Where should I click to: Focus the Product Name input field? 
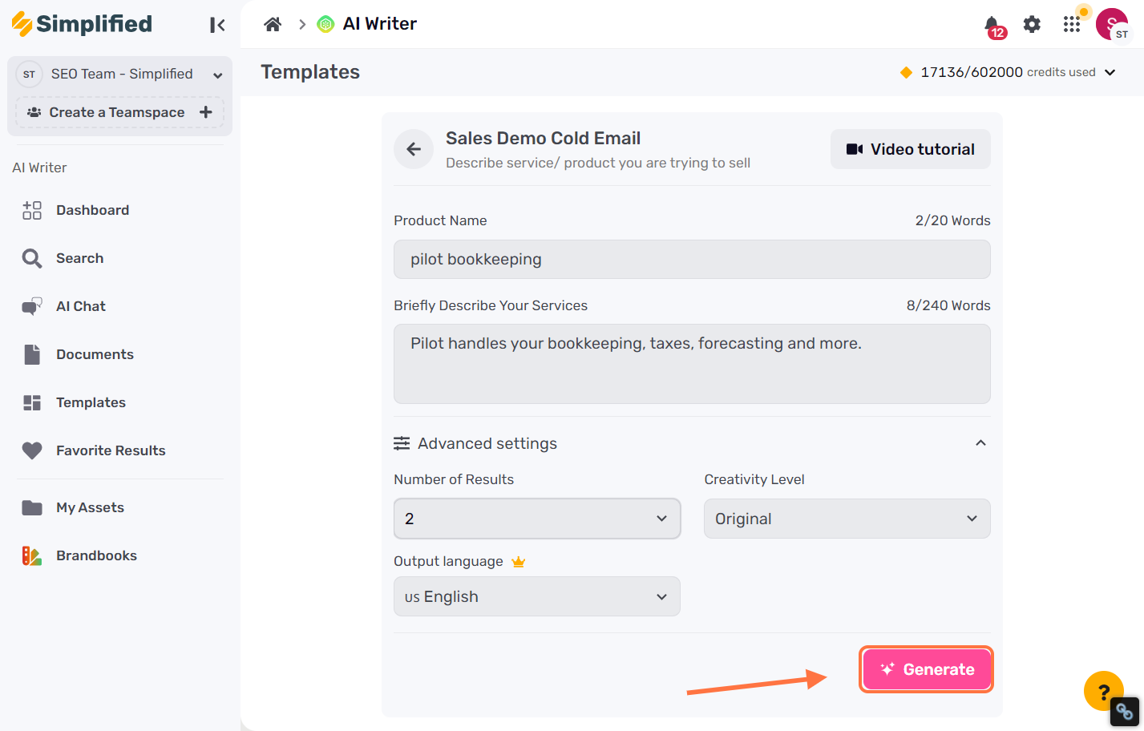coord(692,259)
